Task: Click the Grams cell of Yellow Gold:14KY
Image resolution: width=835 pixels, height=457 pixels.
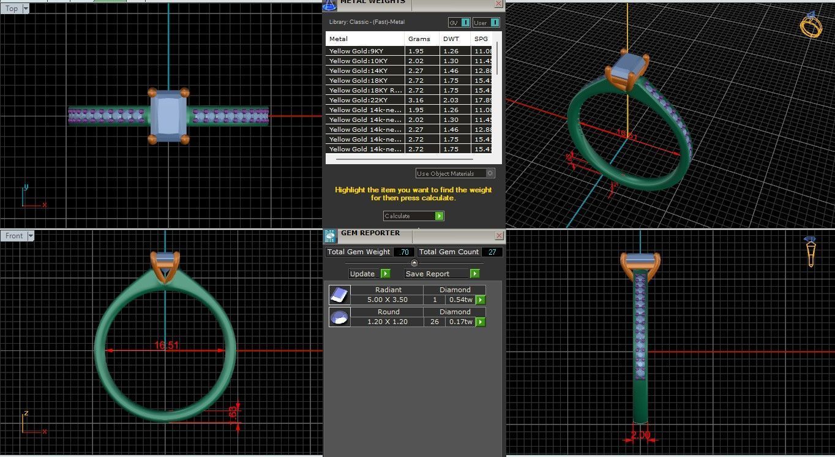Action: click(422, 70)
